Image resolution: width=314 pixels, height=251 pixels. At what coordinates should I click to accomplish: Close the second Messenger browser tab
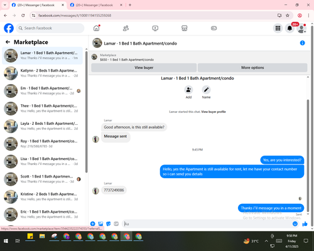coord(121,5)
